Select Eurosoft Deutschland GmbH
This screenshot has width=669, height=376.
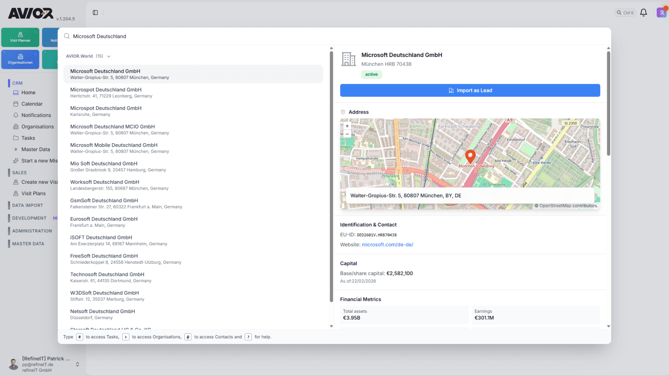pos(193,222)
